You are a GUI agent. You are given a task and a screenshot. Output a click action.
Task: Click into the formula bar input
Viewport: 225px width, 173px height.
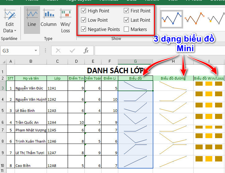pyautogui.click(x=160, y=51)
